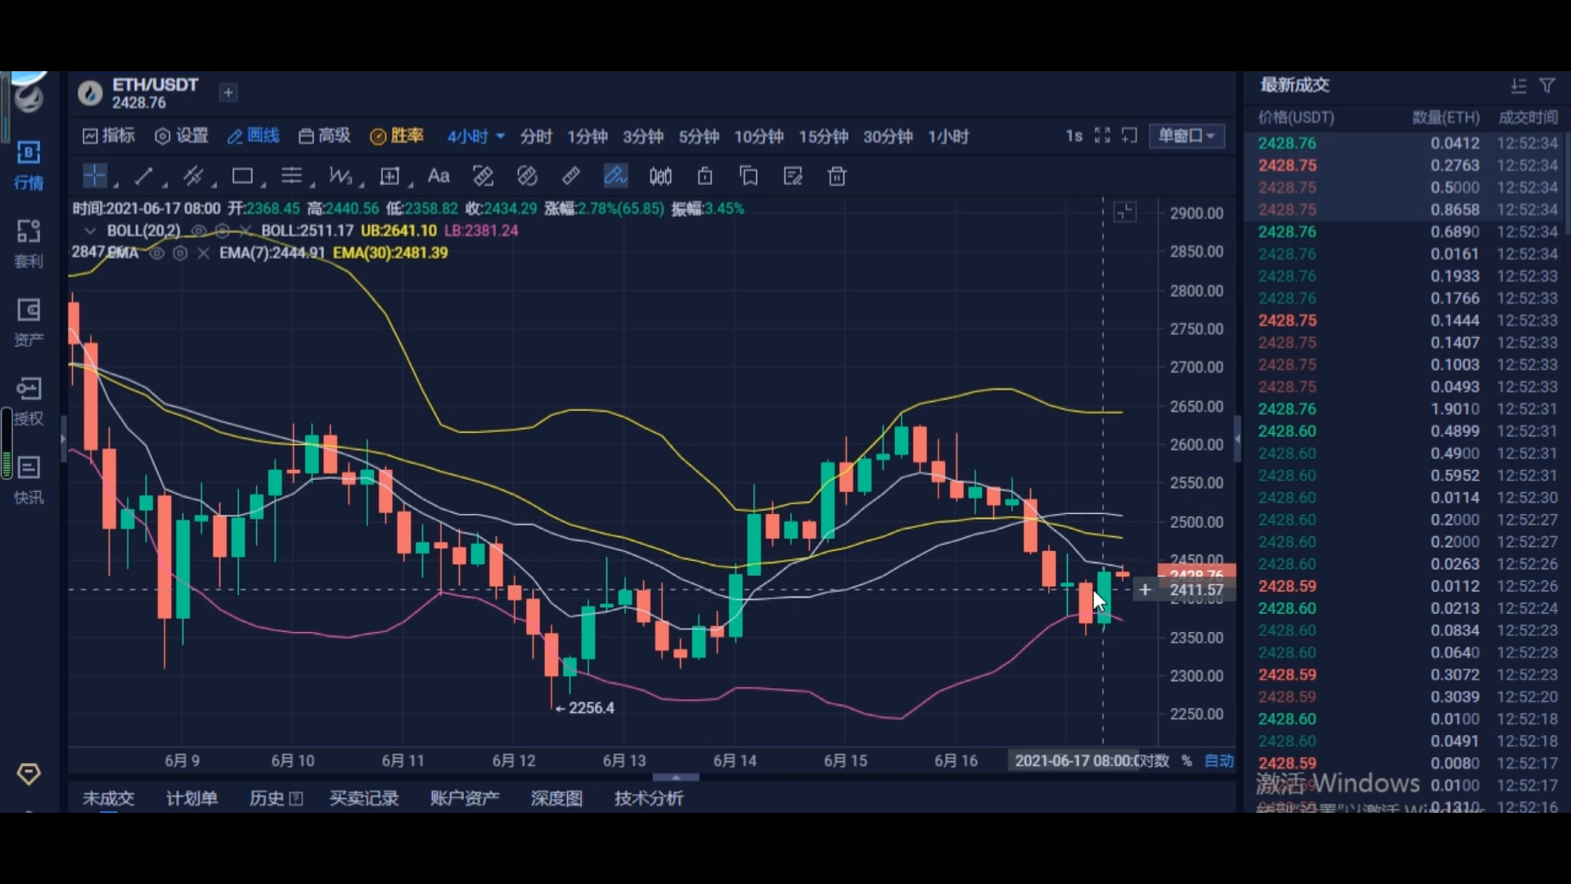
Task: Lock drawings with the lock icon
Action: pyautogui.click(x=704, y=176)
